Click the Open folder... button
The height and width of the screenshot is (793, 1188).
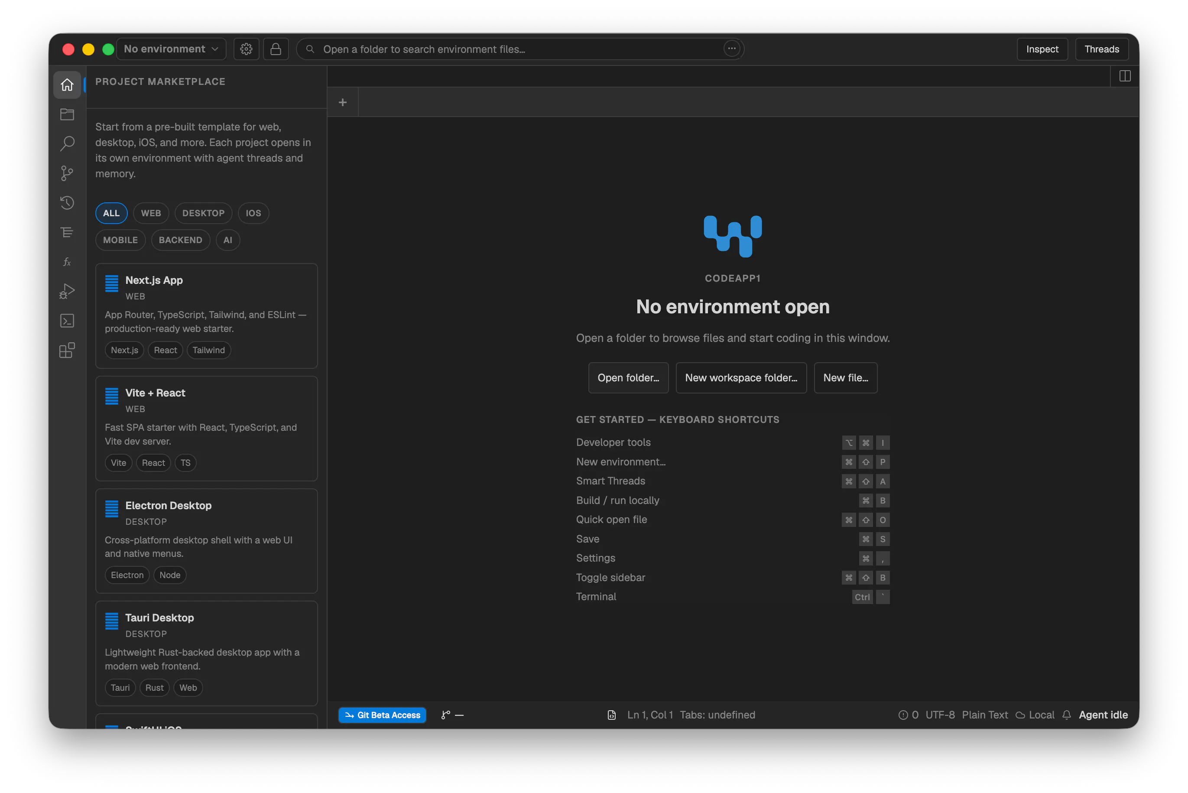tap(628, 378)
